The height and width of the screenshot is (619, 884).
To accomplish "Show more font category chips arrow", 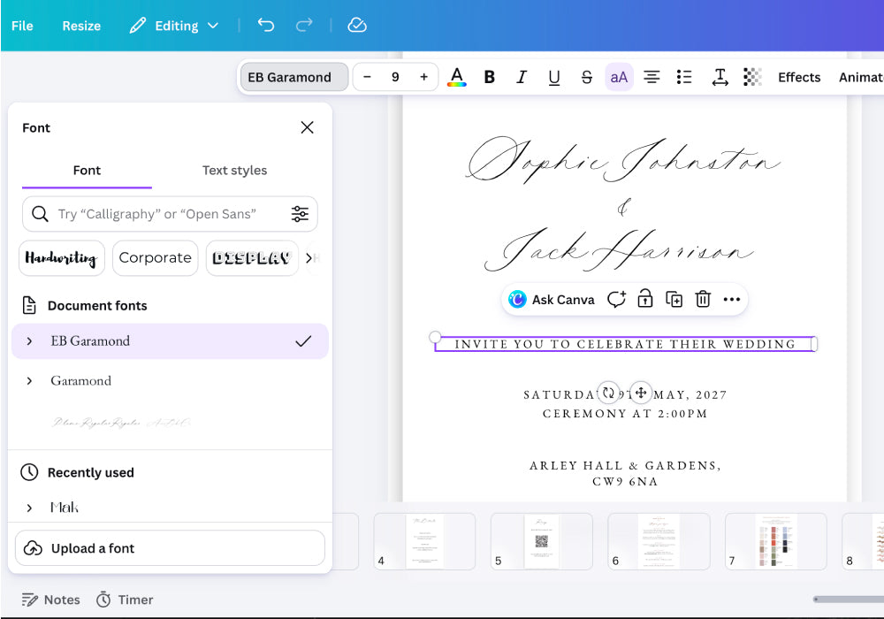I will [x=309, y=258].
